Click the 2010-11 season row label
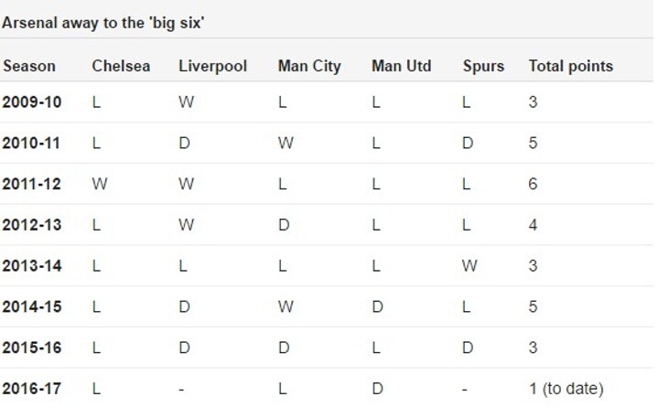The image size is (659, 407). point(31,144)
